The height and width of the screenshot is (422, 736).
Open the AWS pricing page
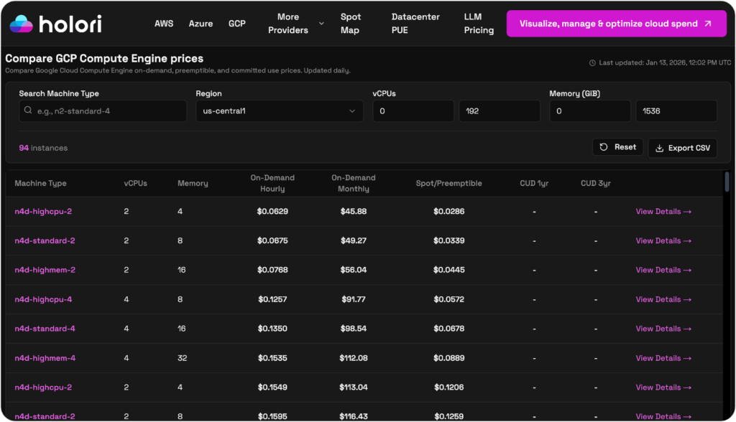coord(164,23)
